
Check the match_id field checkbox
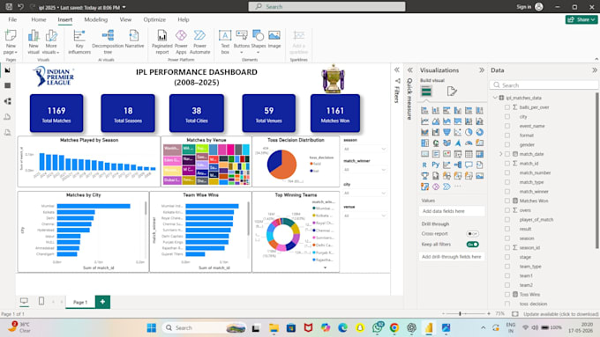[507, 164]
